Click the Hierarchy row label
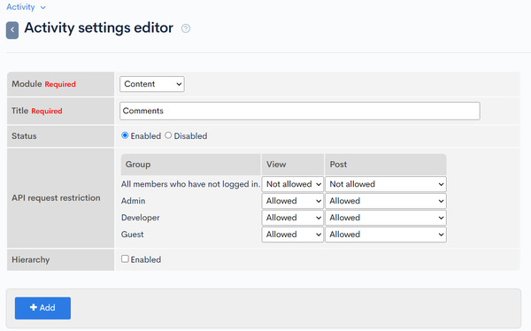 click(30, 260)
